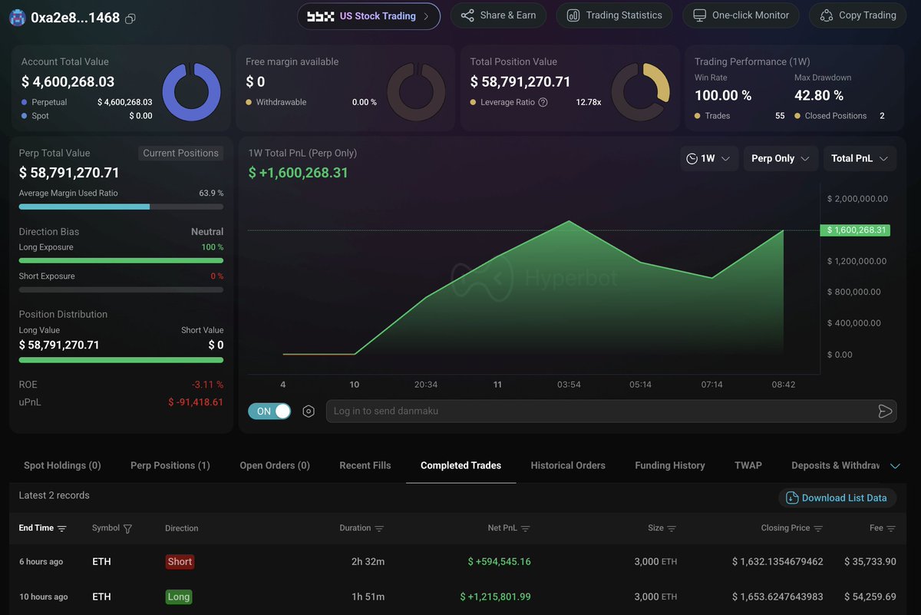Click fee value $ 54,259.69

click(x=870, y=597)
